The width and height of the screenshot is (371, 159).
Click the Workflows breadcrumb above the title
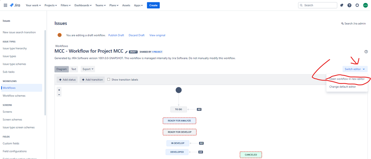(62, 46)
